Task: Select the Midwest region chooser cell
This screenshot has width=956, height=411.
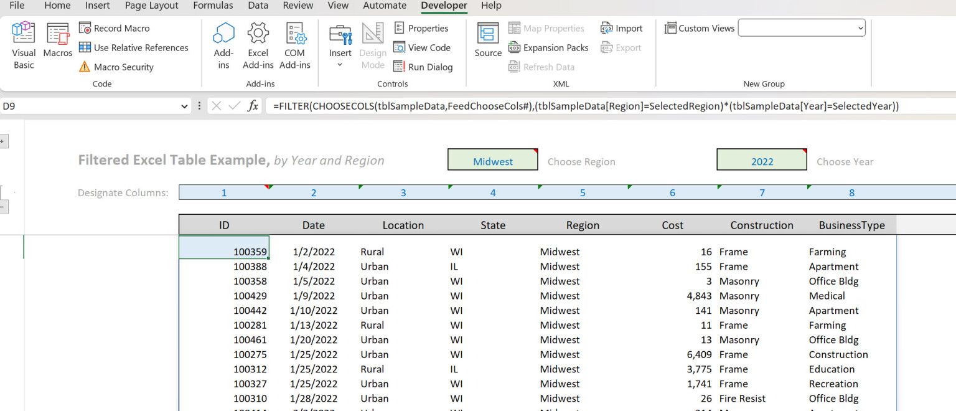Action: point(492,160)
